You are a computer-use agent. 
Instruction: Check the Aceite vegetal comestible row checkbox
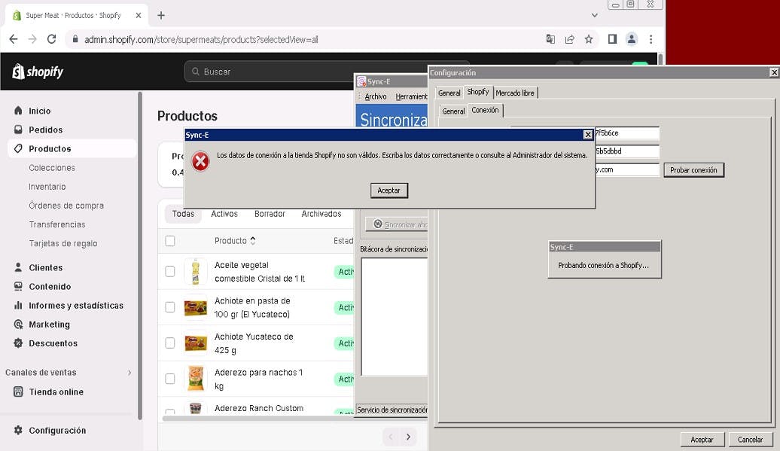[x=170, y=272]
